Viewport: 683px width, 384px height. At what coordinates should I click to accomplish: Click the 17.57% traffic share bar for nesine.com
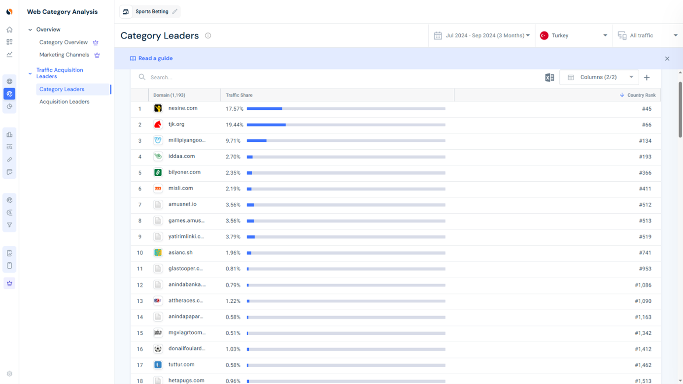click(346, 109)
